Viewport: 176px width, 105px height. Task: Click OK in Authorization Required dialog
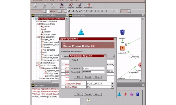78,77
